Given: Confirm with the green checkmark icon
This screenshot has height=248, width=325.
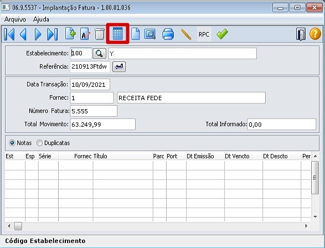Looking at the screenshot, I should (222, 34).
